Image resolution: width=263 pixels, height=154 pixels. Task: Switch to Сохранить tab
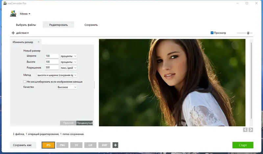click(91, 25)
